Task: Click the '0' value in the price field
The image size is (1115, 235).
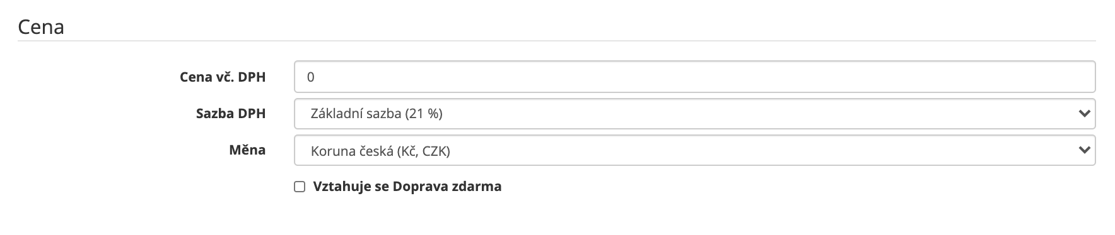Action: [310, 77]
